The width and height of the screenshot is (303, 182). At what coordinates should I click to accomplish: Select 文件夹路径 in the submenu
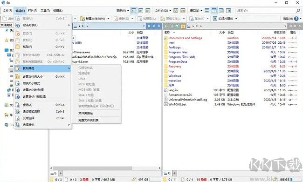tap(96, 113)
